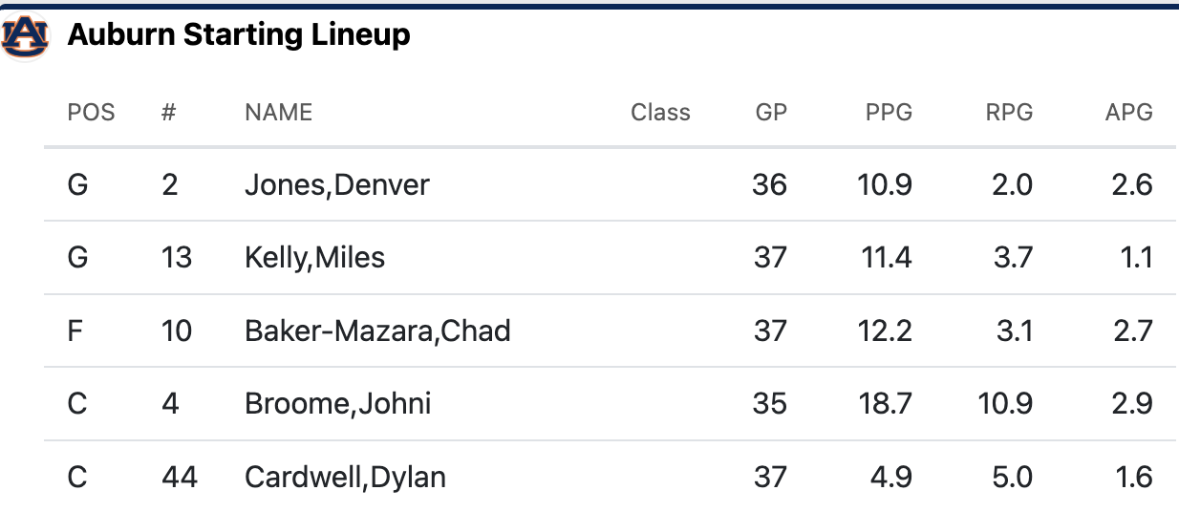Select Baker-Mazara, Chad player name

tap(377, 331)
